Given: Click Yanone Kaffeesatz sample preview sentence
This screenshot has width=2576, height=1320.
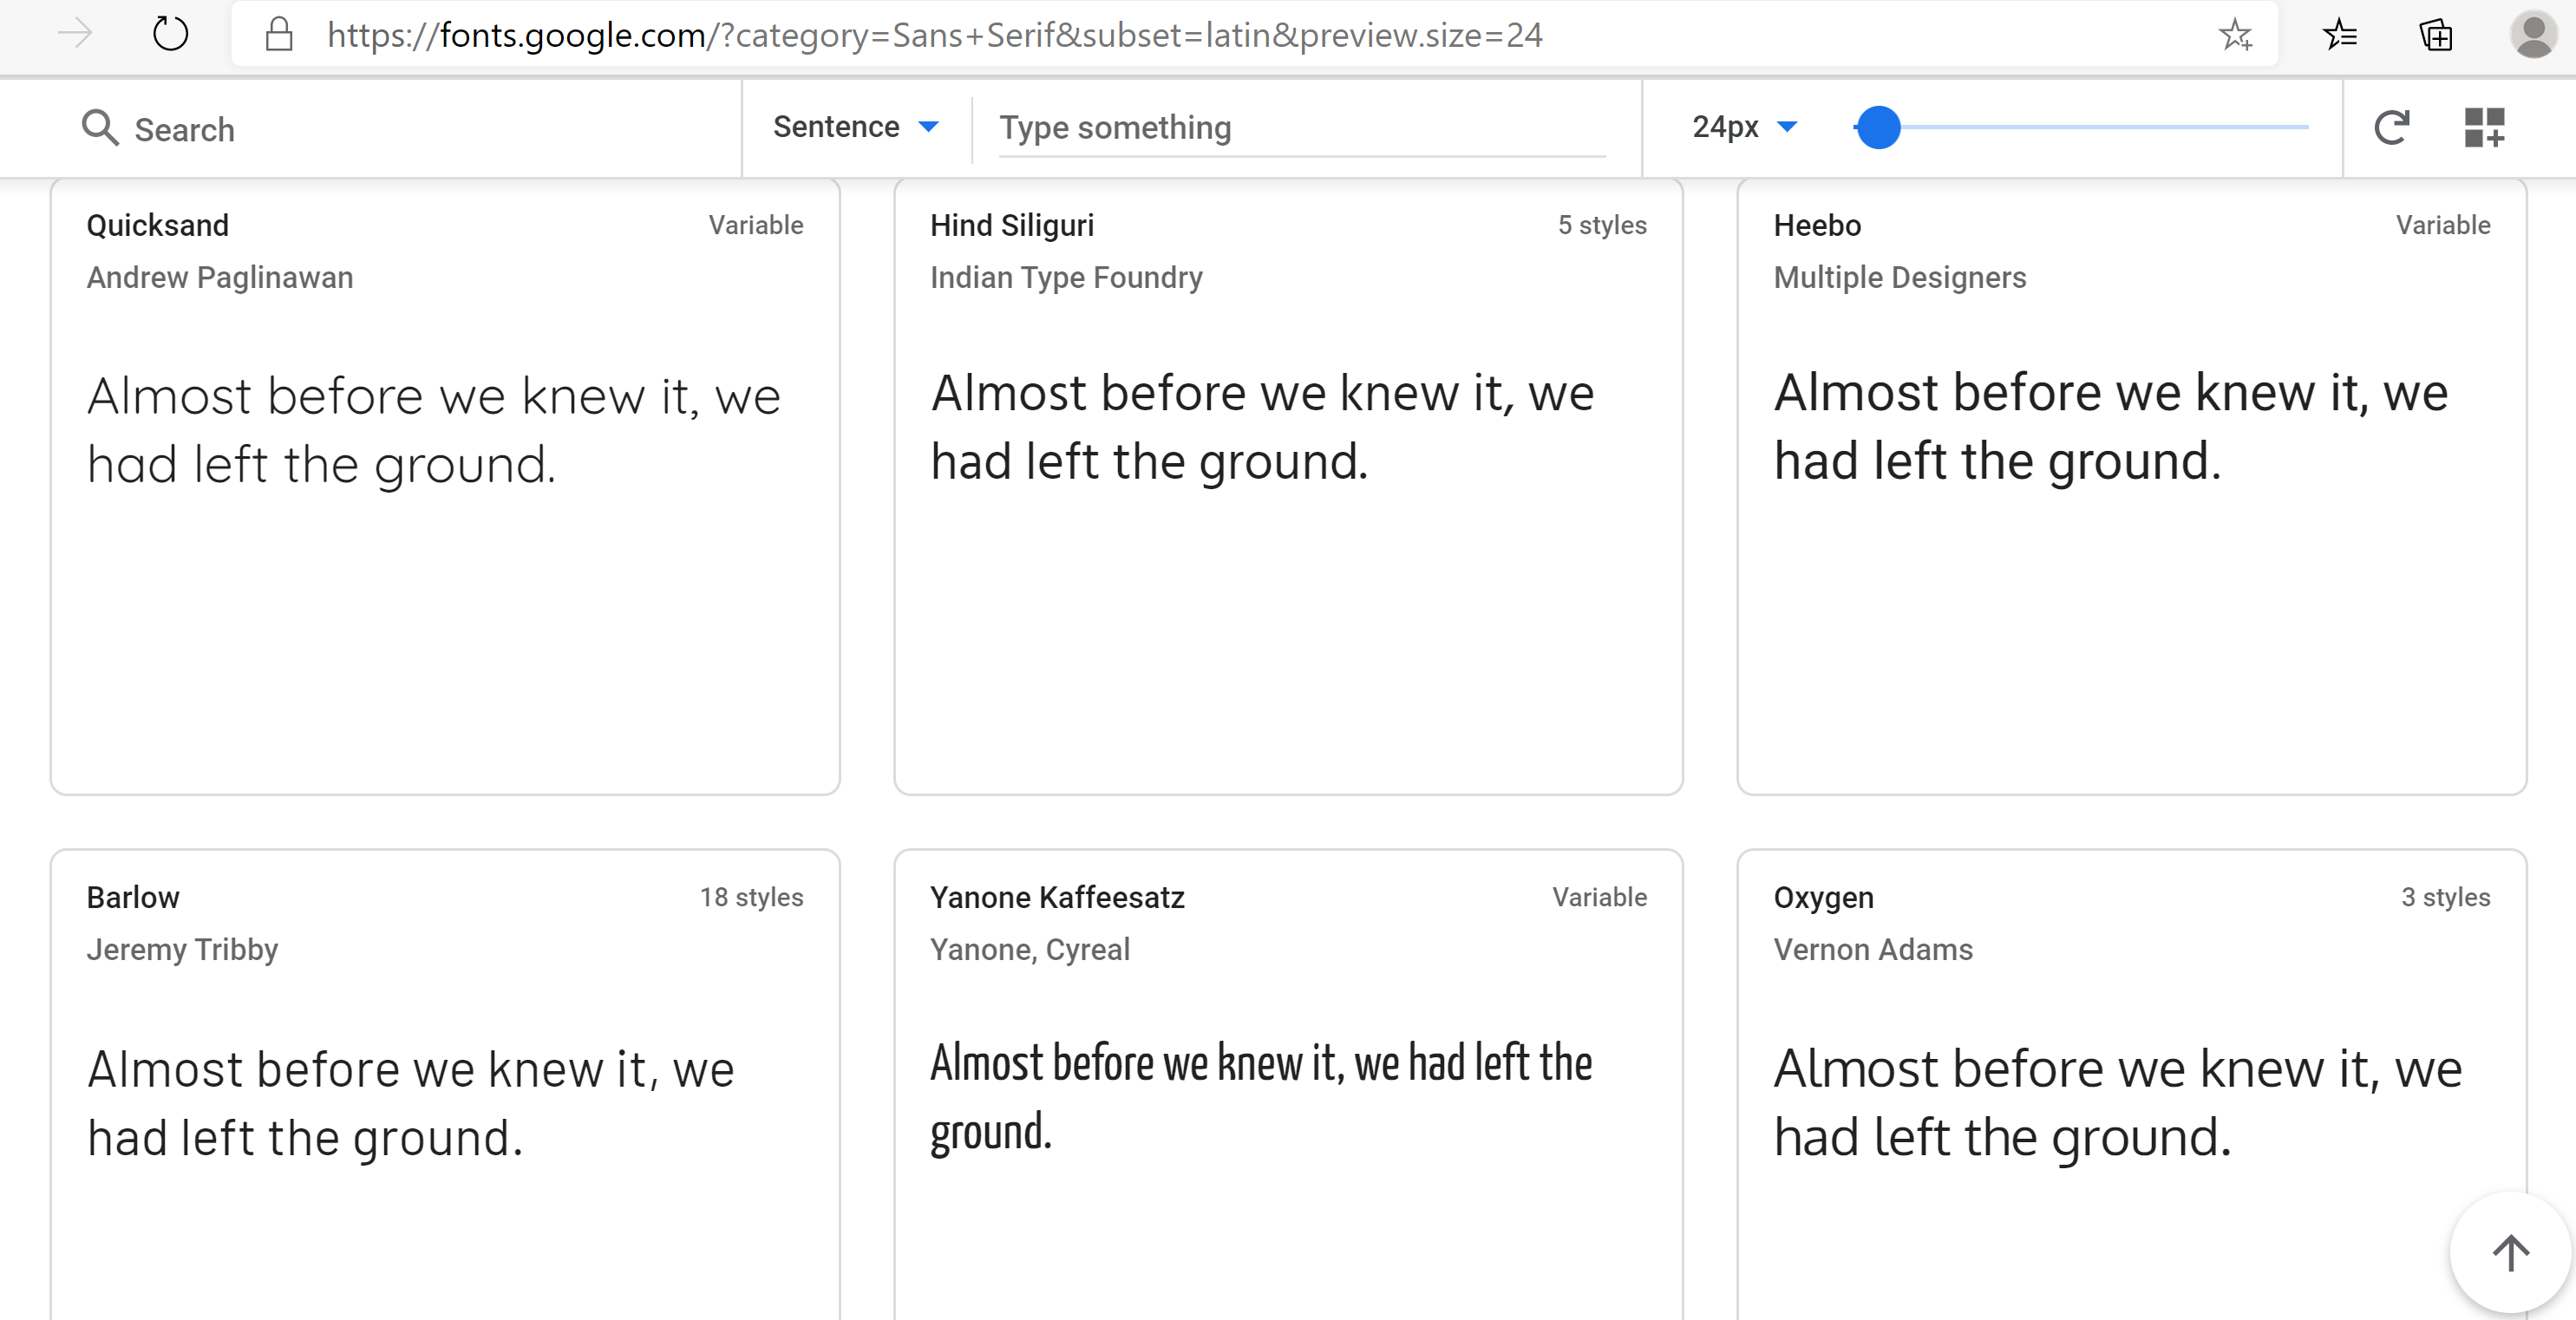Looking at the screenshot, I should point(1260,1097).
